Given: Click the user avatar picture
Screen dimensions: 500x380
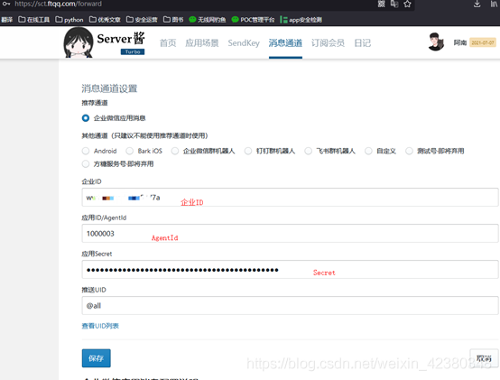Looking at the screenshot, I should [436, 42].
